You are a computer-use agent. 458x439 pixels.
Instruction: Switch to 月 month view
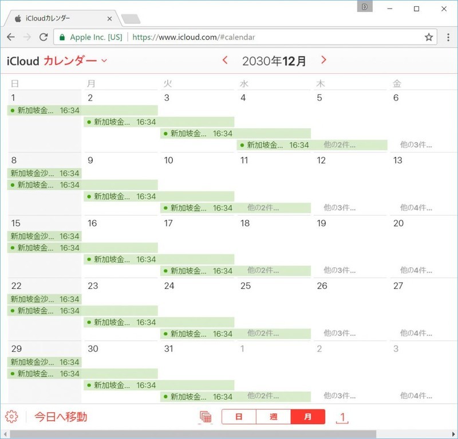(x=308, y=417)
